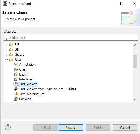Click the Cancel button
The width and height of the screenshot is (140, 134).
(x=125, y=127)
